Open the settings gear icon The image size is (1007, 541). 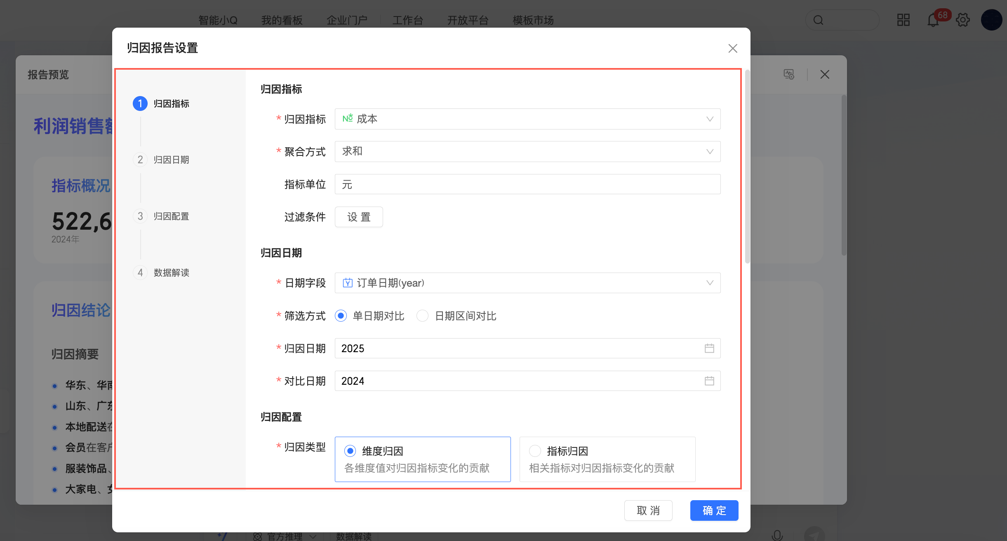click(x=963, y=20)
